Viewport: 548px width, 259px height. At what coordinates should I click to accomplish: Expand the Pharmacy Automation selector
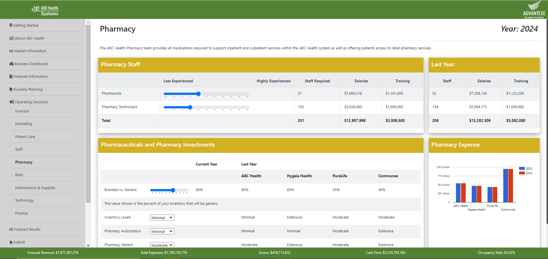click(162, 231)
